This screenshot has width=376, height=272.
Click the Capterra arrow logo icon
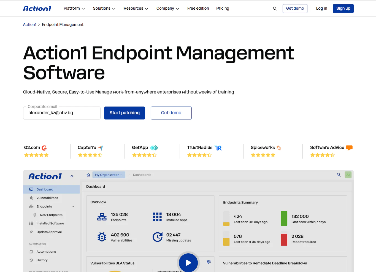click(x=101, y=148)
